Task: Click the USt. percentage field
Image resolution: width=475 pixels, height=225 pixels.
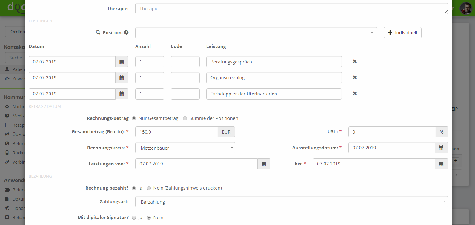Action: 392,132
